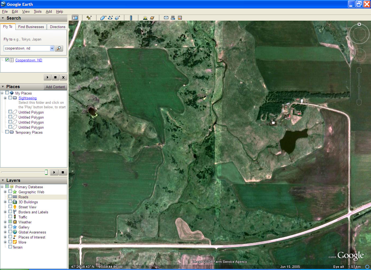Screen dimensions: 371x270
Task: Collapse the My Places tree node
Action: pyautogui.click(x=2, y=93)
